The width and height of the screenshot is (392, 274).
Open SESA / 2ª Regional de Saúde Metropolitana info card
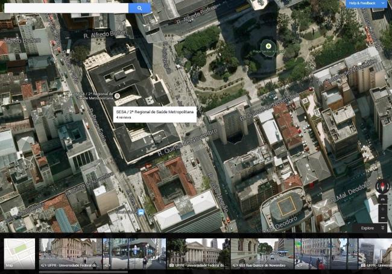155,114
